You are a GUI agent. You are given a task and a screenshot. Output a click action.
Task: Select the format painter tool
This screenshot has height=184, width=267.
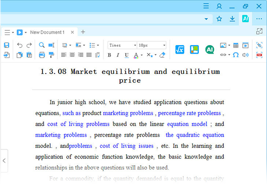[51, 55]
